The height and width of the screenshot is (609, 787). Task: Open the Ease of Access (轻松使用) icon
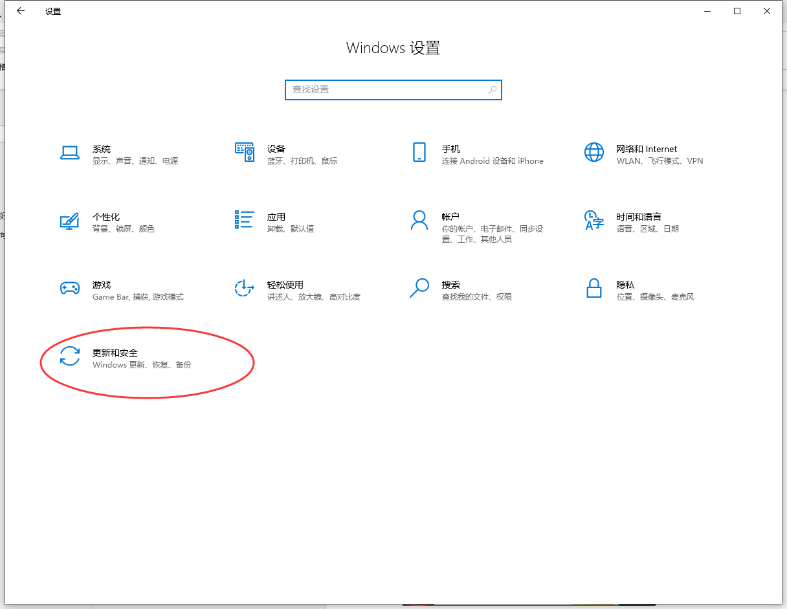click(x=244, y=289)
